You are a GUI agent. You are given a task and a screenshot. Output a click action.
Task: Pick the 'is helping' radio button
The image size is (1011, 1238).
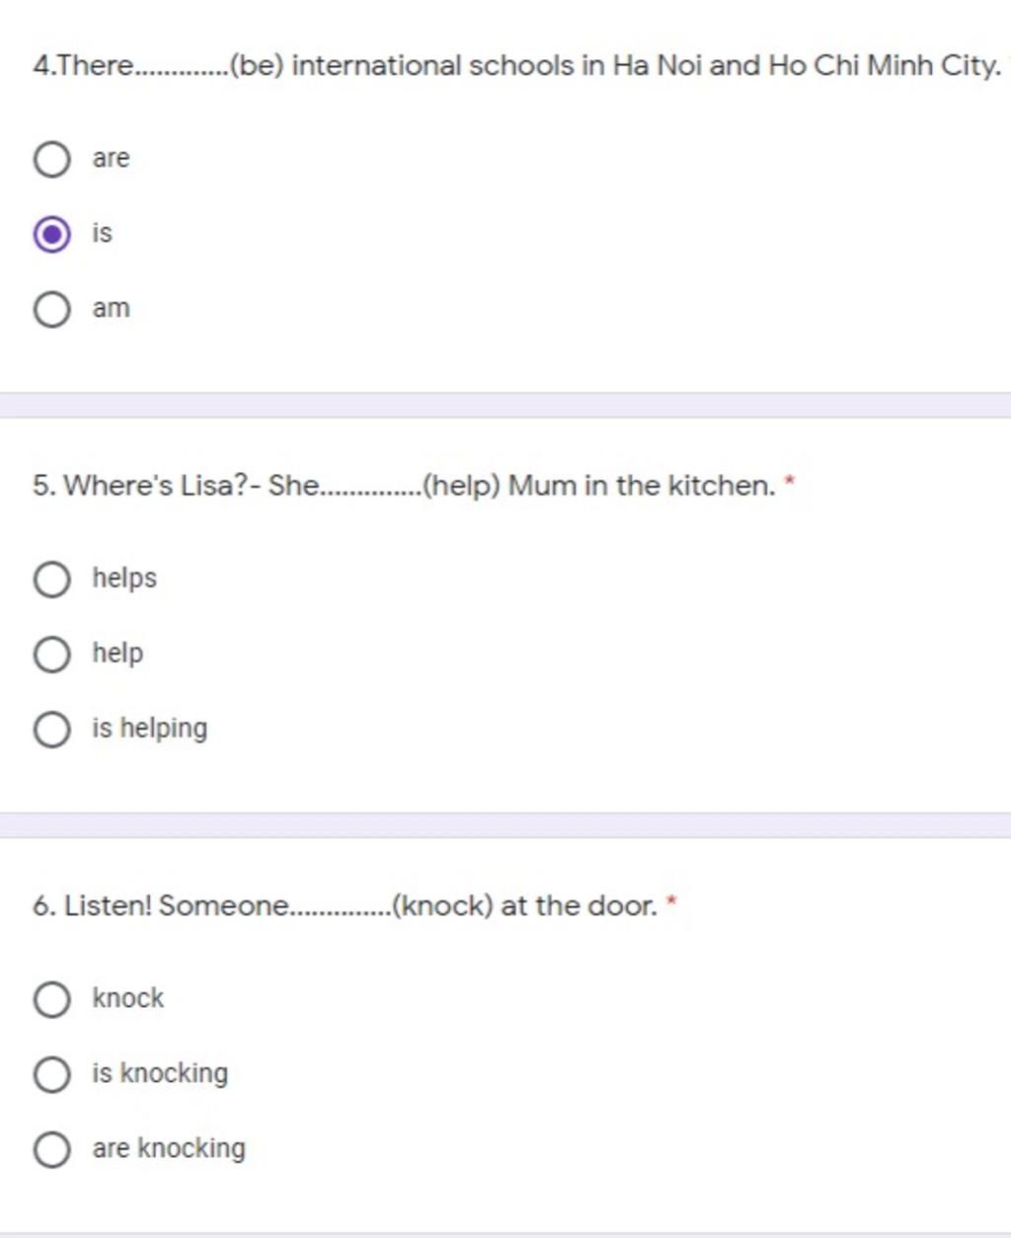click(x=51, y=730)
